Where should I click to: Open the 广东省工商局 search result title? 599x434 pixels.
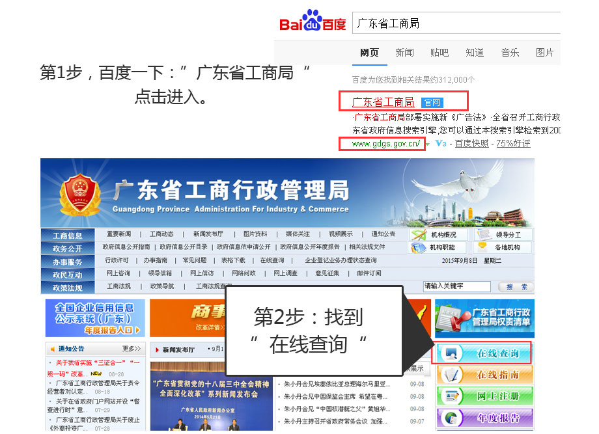click(x=383, y=102)
